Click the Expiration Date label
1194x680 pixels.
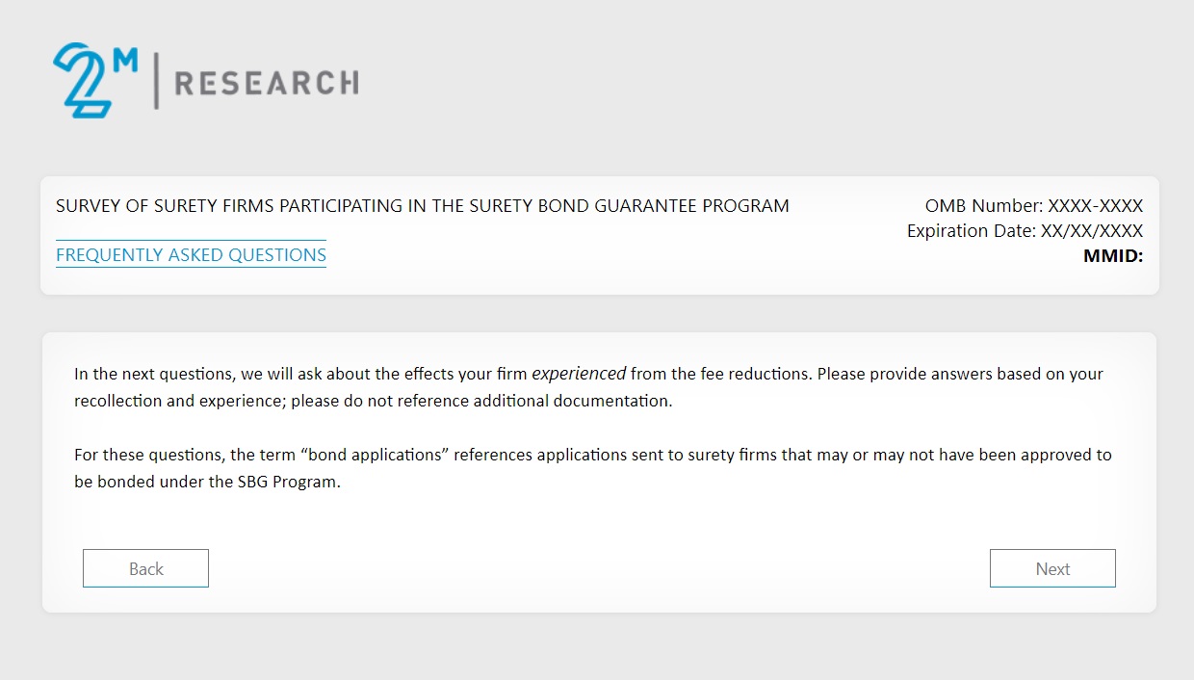(x=972, y=231)
